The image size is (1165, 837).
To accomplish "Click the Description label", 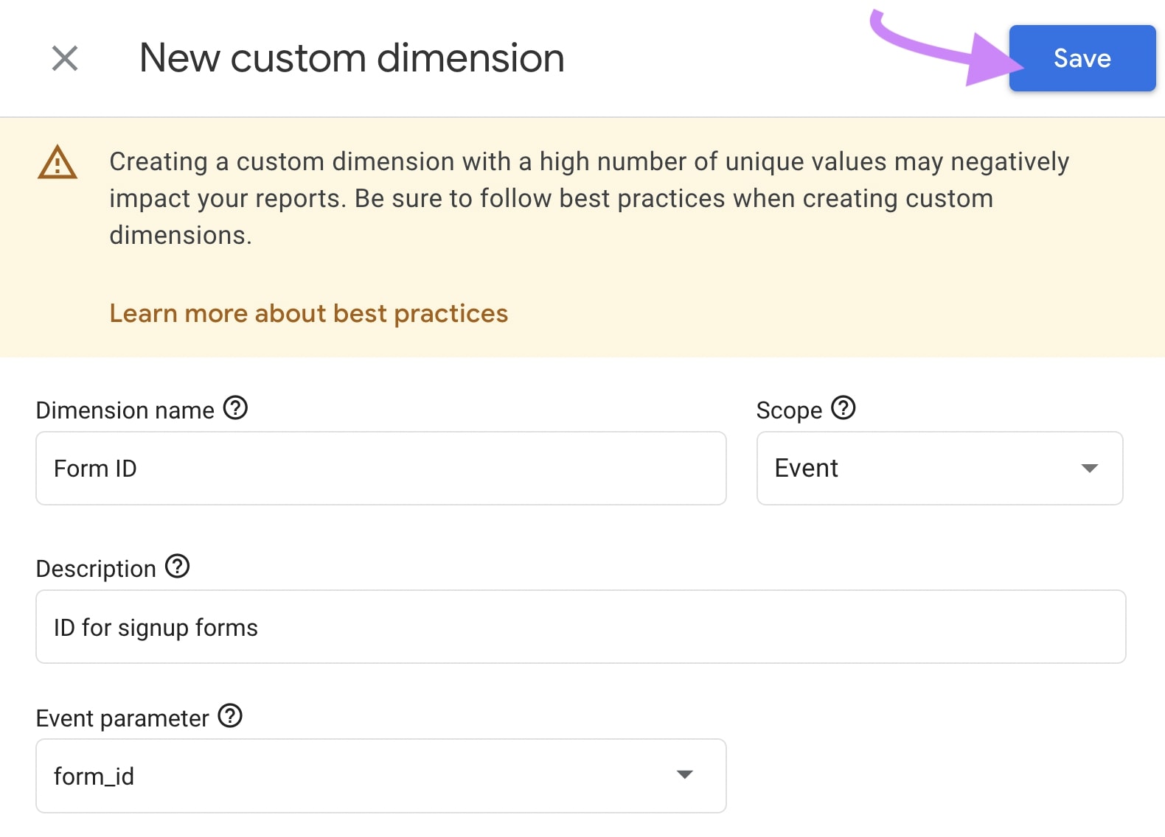I will [96, 569].
